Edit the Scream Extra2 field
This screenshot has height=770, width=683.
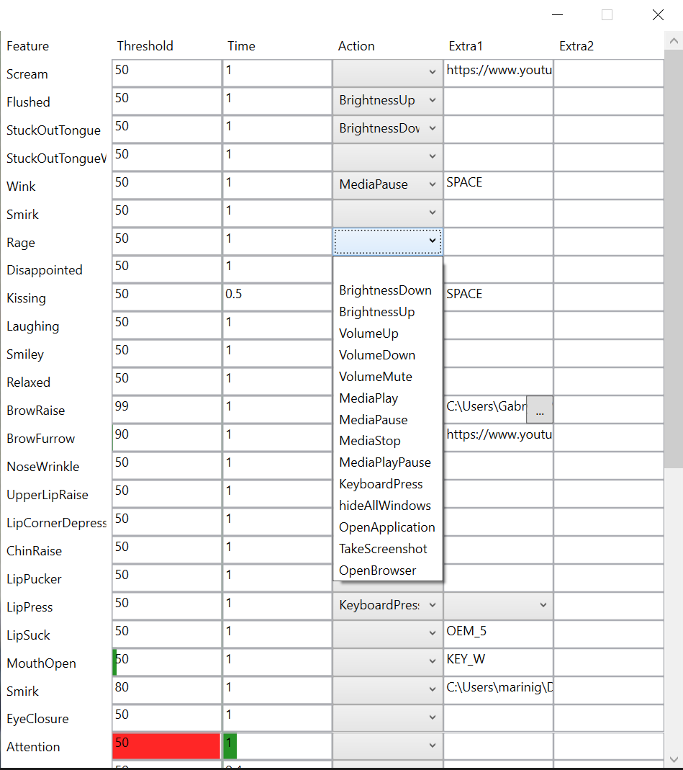click(x=608, y=73)
